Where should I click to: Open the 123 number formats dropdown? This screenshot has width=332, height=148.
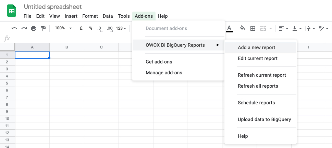121,28
